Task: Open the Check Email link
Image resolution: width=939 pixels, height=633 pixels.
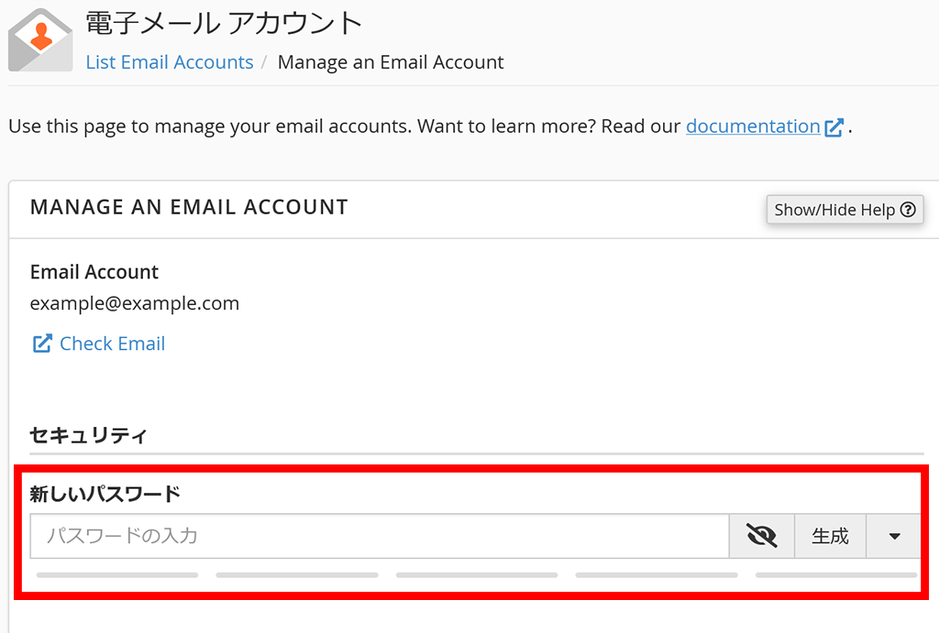Action: [x=112, y=344]
